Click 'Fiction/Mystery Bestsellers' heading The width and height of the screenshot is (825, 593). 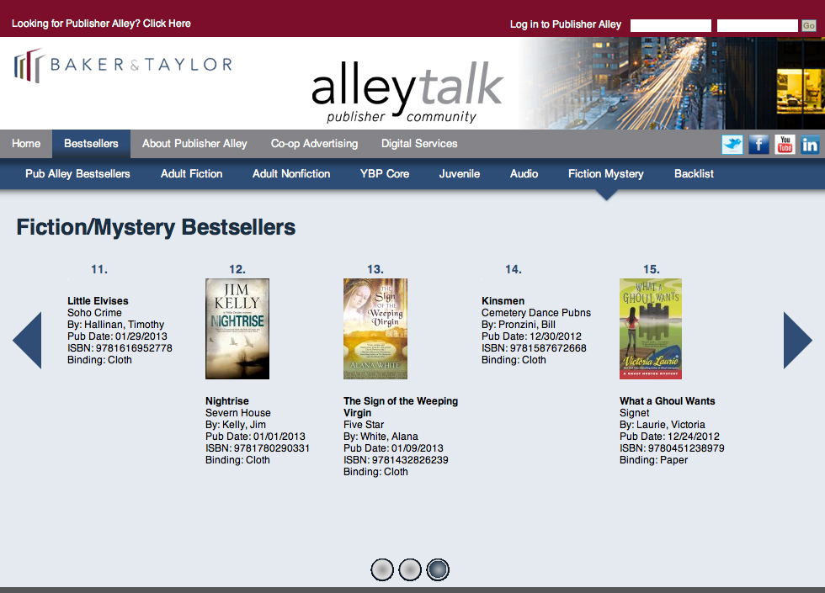(157, 228)
